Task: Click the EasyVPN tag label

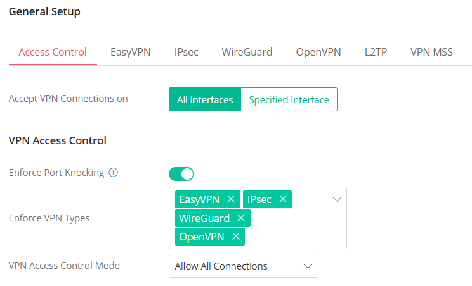Action: [x=199, y=199]
